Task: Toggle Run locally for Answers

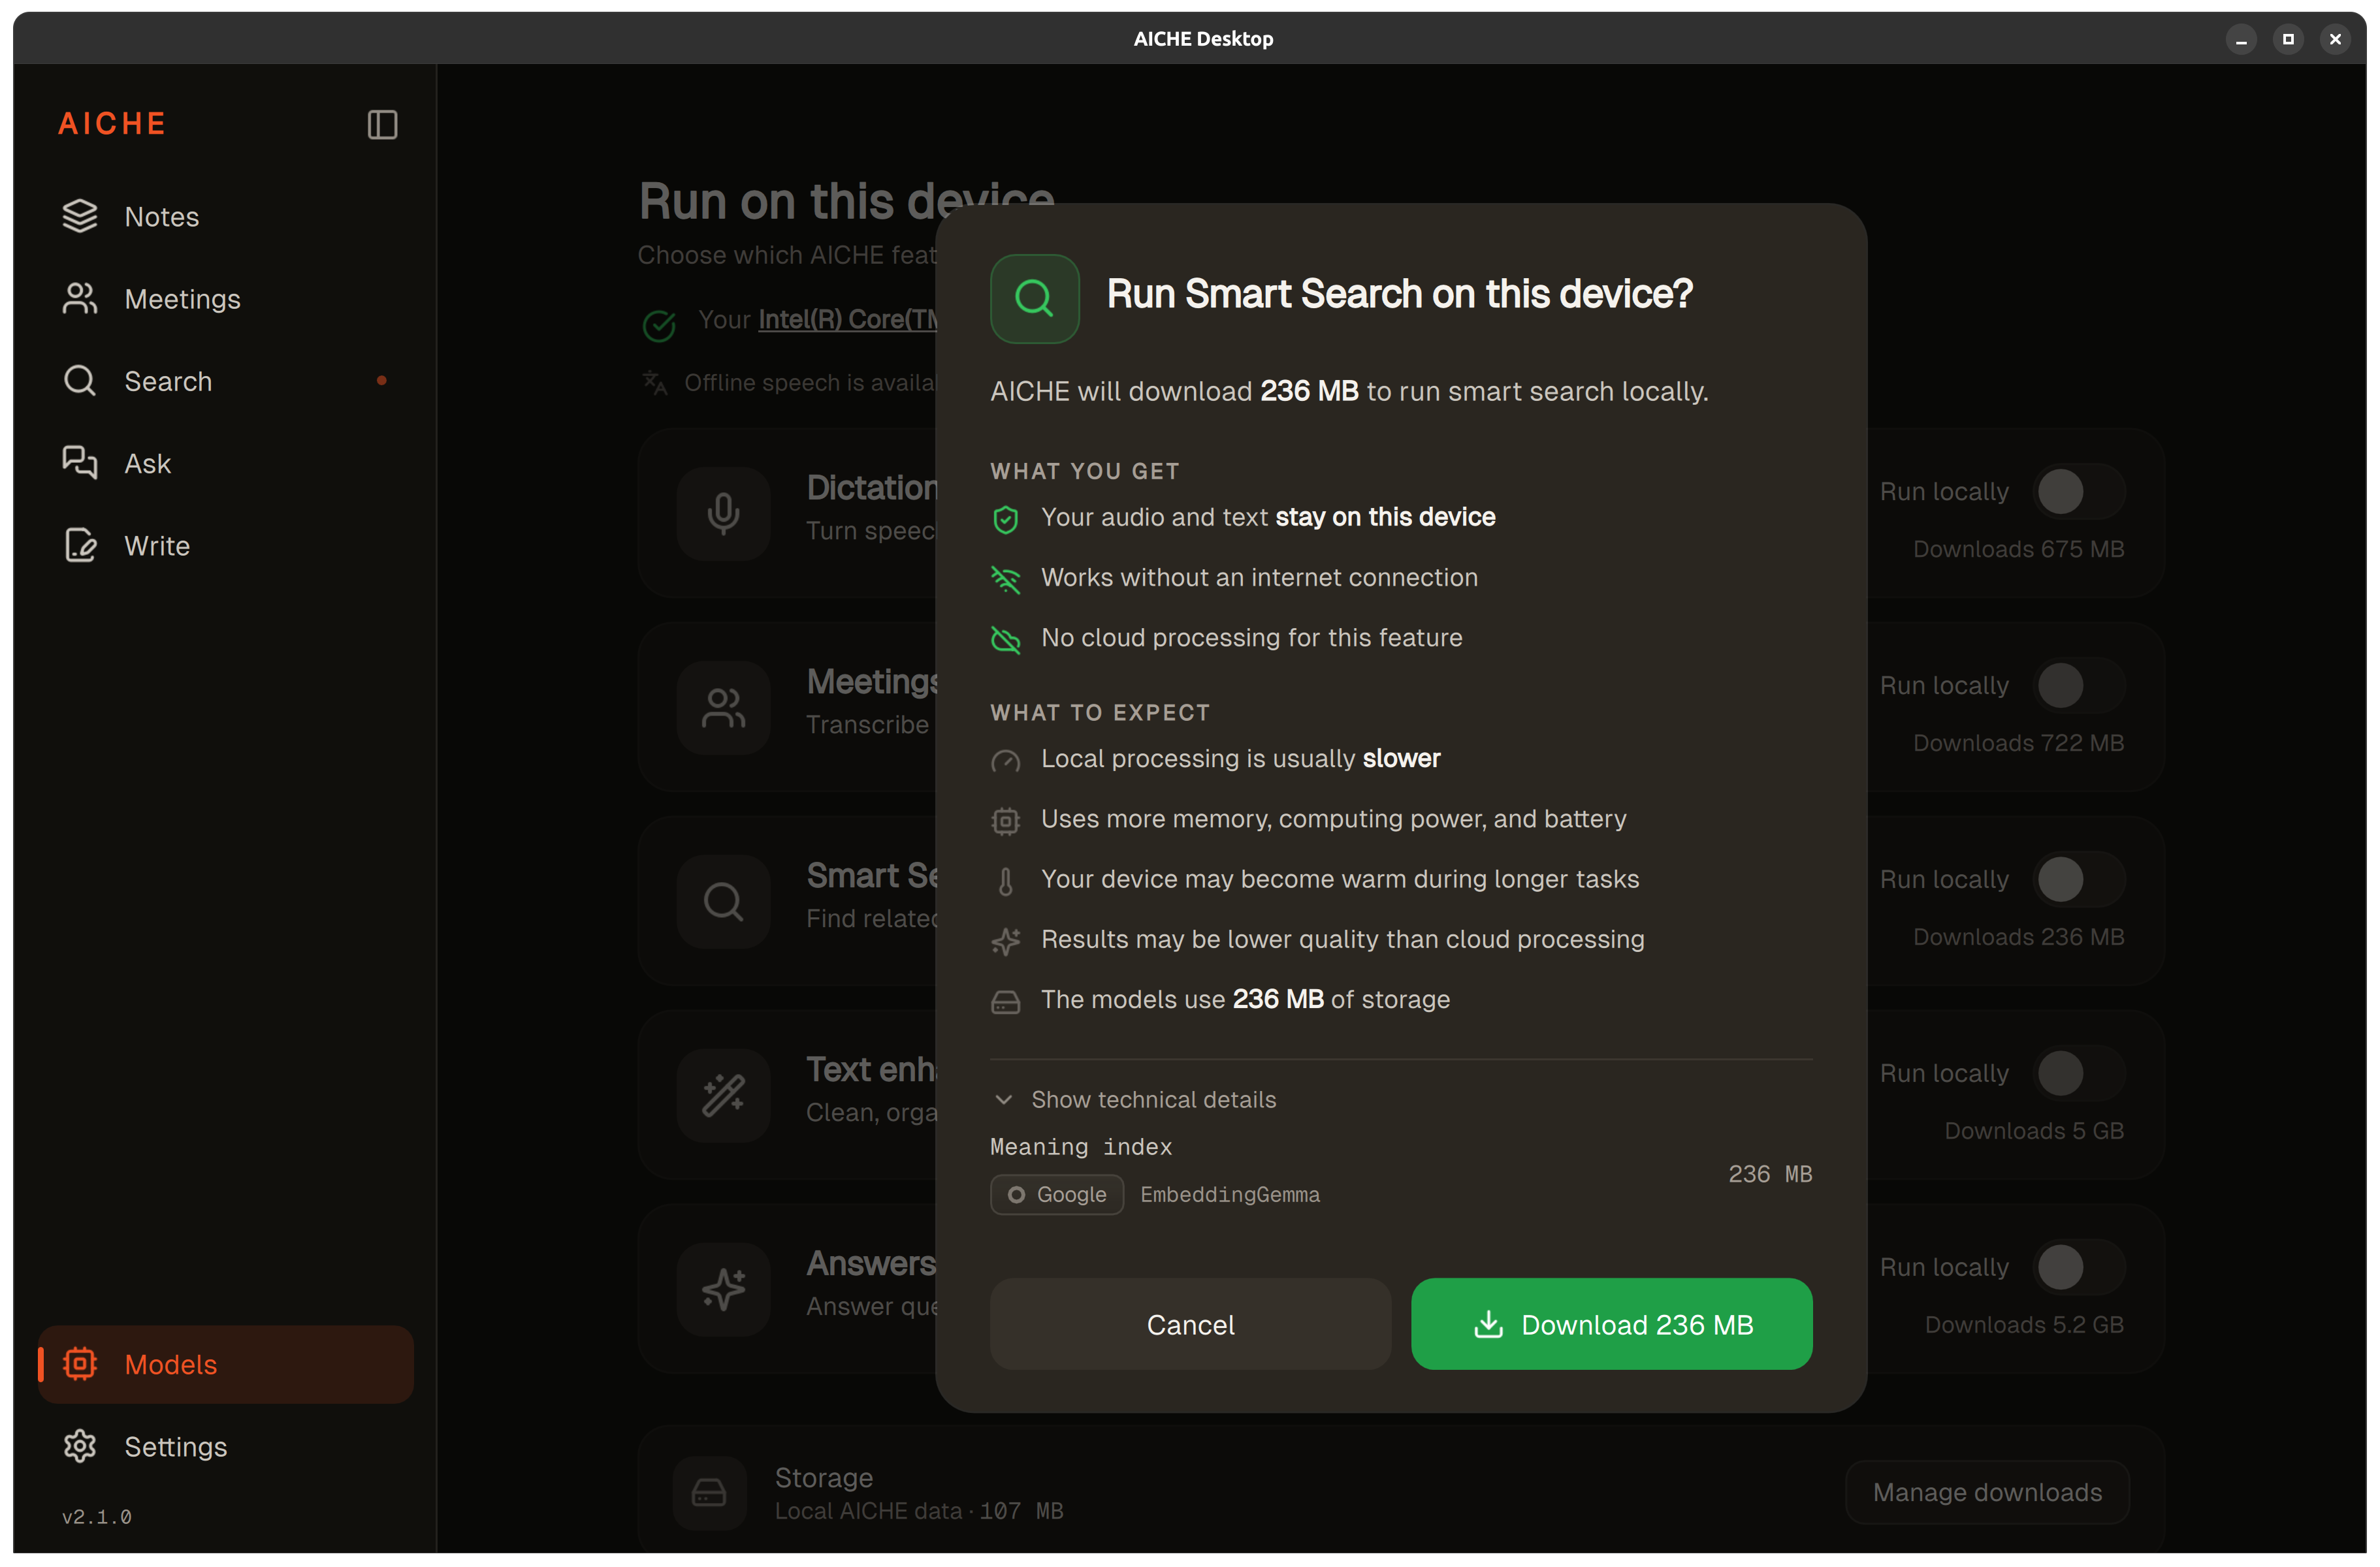Action: (x=2080, y=1267)
